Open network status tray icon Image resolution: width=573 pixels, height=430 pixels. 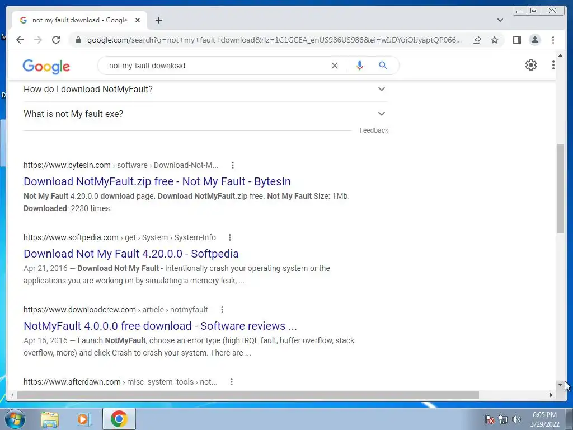[503, 419]
